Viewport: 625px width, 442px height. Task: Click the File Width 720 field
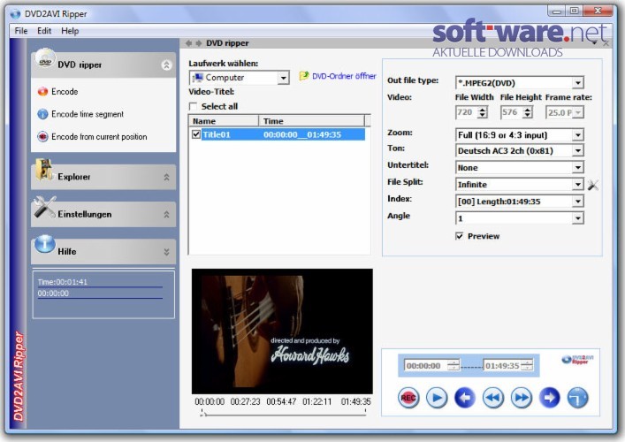467,112
